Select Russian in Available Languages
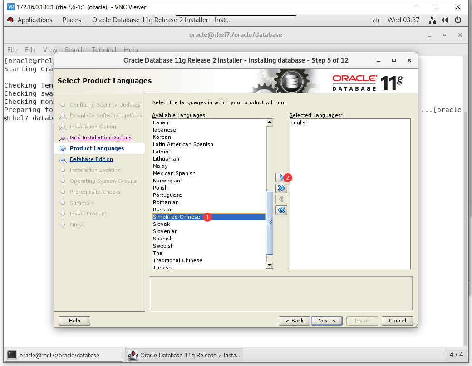 [209, 210]
